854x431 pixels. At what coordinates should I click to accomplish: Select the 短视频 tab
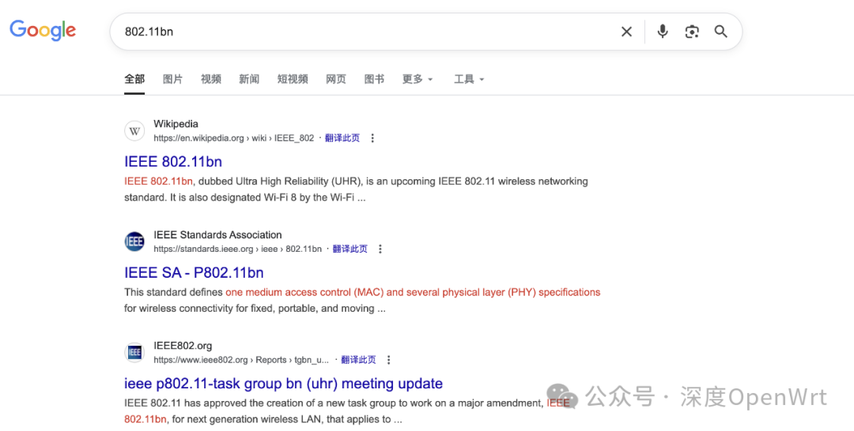click(293, 80)
